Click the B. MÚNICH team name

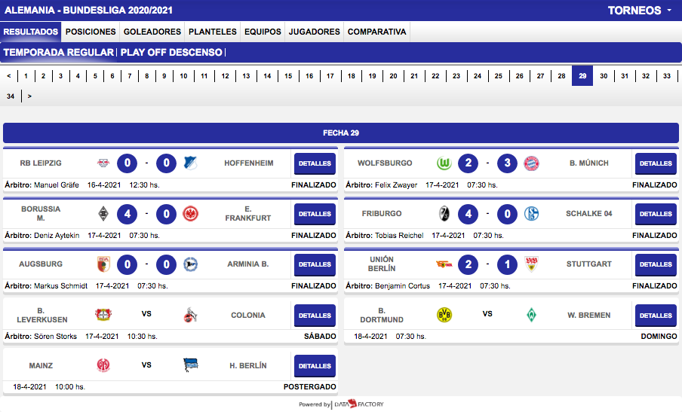click(589, 163)
